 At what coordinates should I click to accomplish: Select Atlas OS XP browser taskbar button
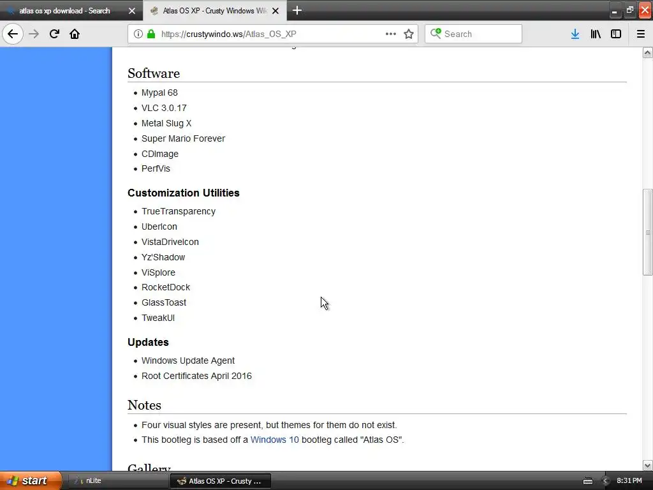click(221, 481)
